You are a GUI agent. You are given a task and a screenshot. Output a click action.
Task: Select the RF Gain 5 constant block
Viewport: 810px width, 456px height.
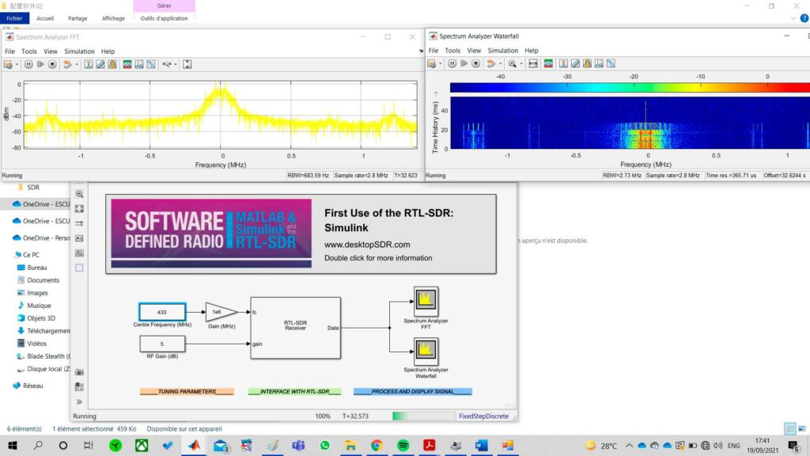coord(161,344)
